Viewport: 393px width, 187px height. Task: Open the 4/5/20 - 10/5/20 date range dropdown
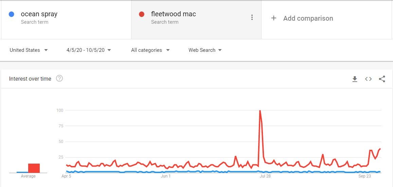pyautogui.click(x=89, y=50)
